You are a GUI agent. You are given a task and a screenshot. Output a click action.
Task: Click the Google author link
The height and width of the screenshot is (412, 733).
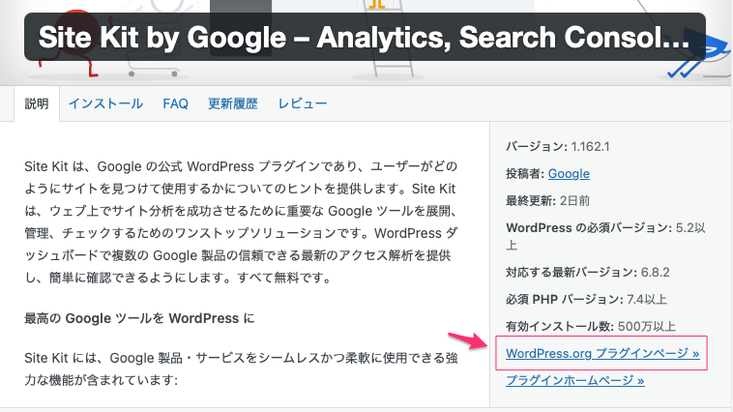[569, 174]
